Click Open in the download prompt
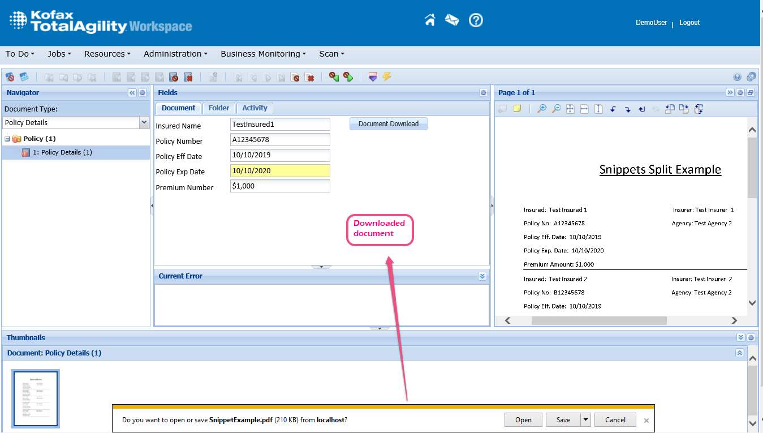Viewport: 763px width, 433px height. 523,419
